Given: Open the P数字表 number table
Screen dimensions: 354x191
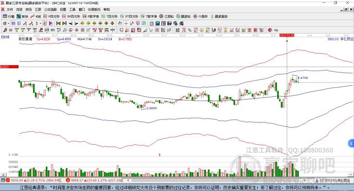Looking at the screenshot, I should 91,17.
